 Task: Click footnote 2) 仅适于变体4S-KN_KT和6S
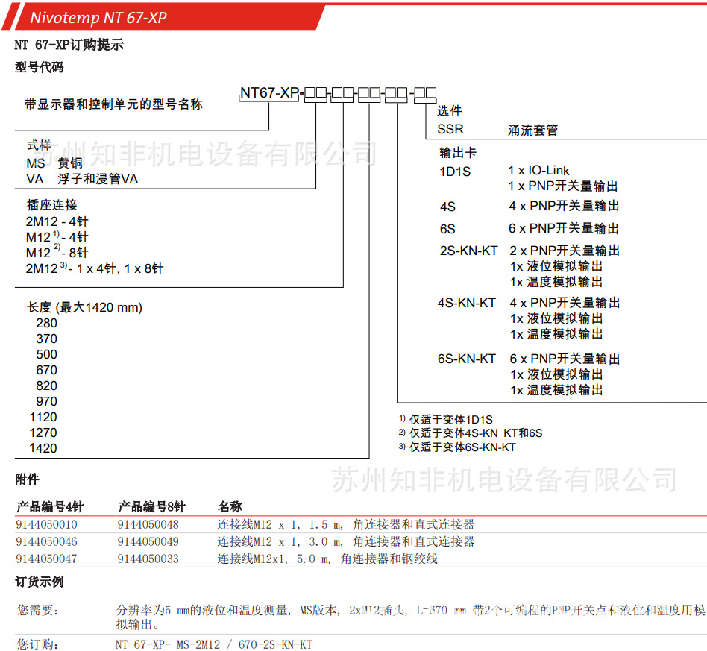point(471,433)
